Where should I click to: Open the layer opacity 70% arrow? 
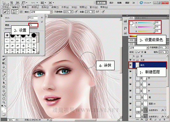[167, 48]
